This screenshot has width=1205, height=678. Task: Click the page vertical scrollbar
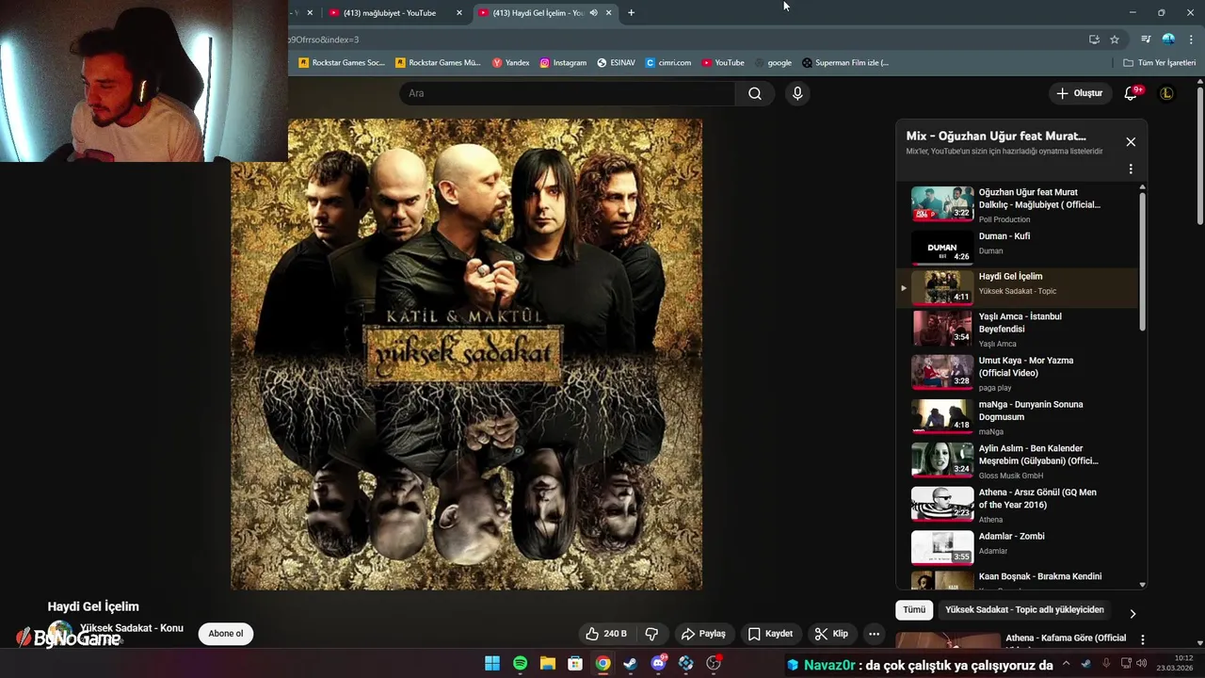[1200, 155]
